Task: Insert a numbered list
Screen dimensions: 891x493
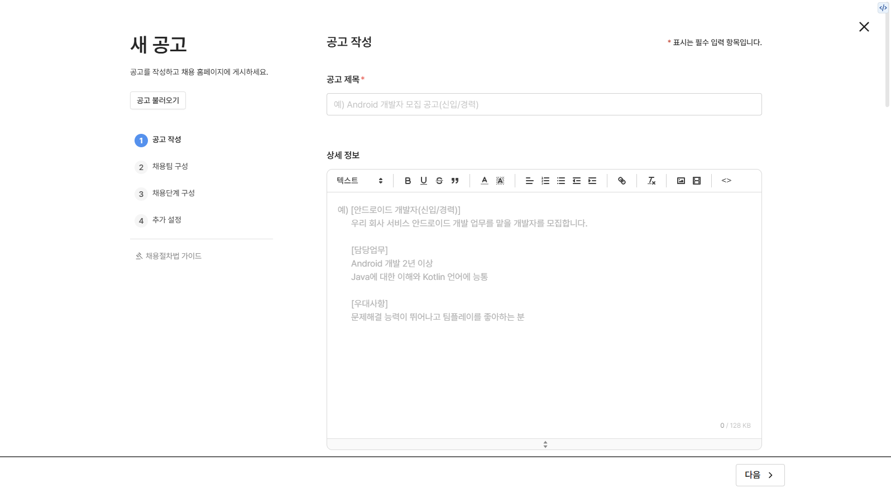Action: [x=545, y=181]
